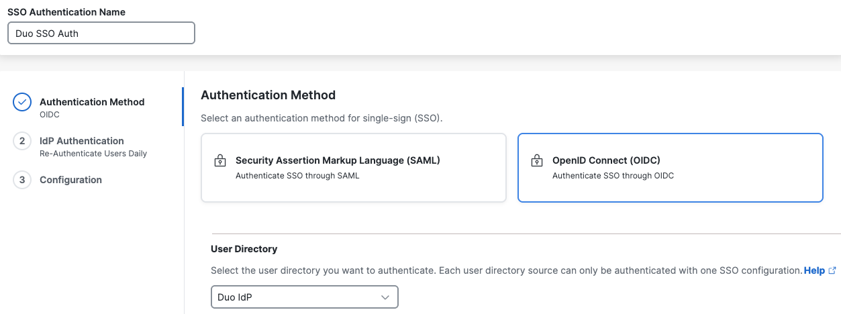Screen dimensions: 841x314
Task: Click the SSO Authentication Name label
Action: [x=66, y=12]
